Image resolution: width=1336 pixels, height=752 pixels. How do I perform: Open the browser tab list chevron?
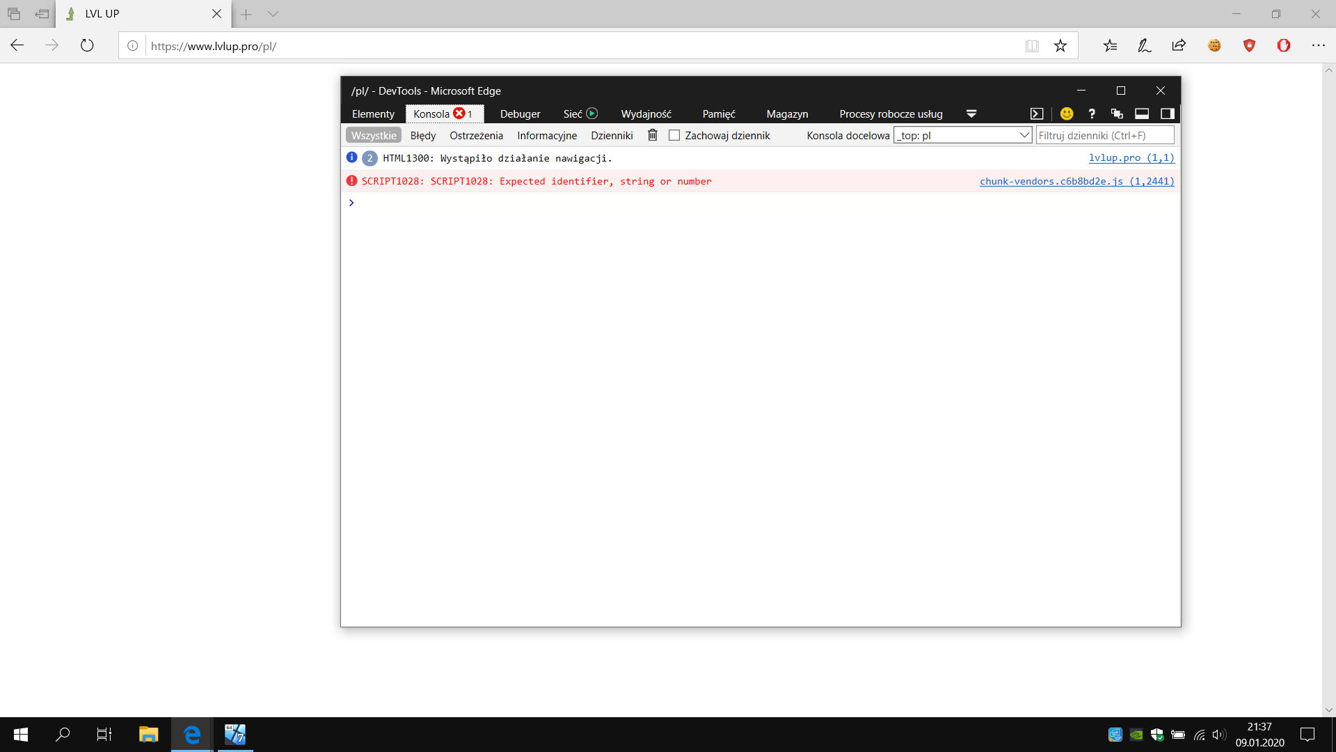[x=273, y=14]
